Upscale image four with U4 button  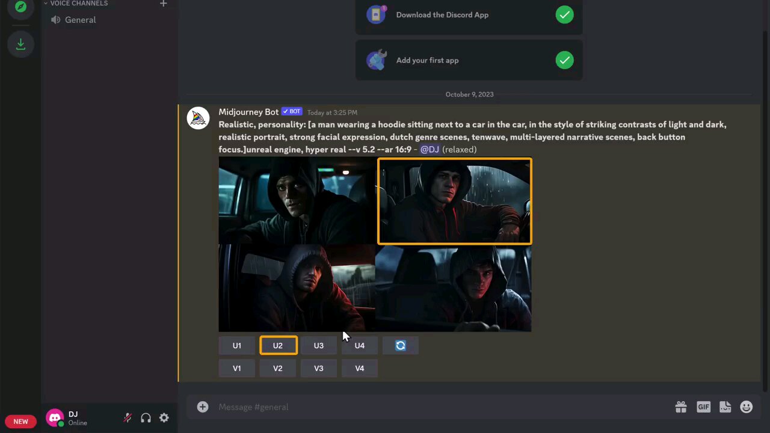click(x=360, y=346)
